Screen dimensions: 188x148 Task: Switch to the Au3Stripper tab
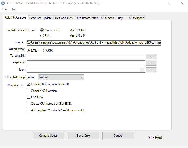[136, 18]
